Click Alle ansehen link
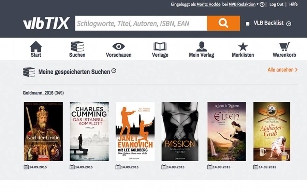307x192 pixels. [x=282, y=70]
